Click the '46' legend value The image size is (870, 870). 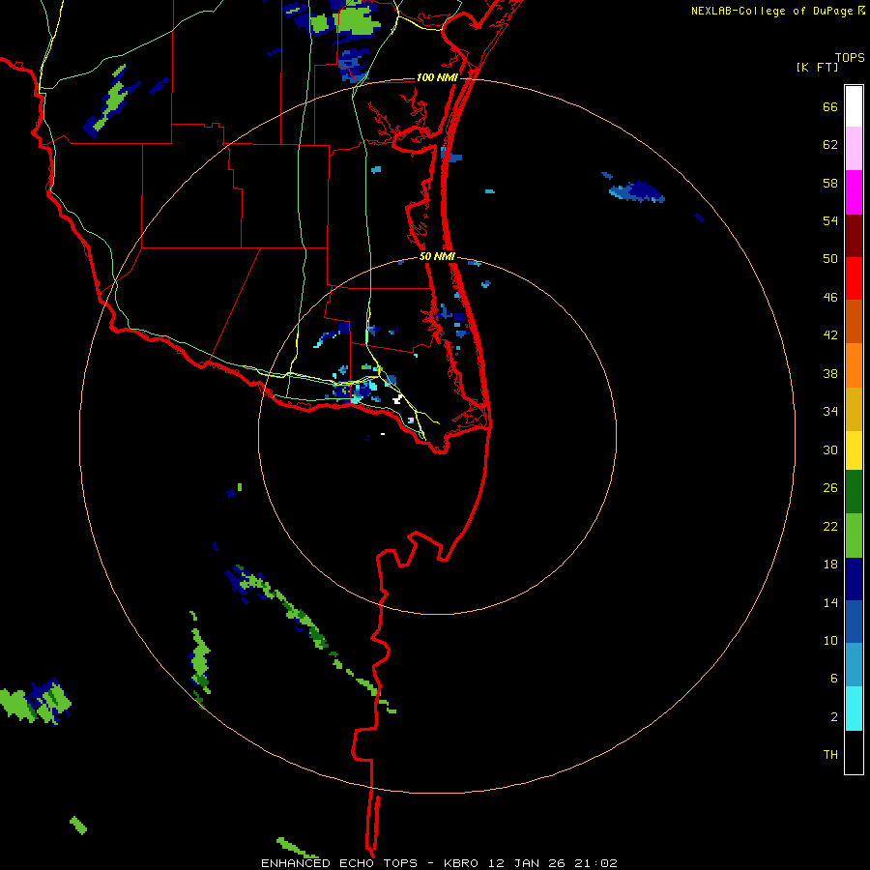click(x=830, y=298)
